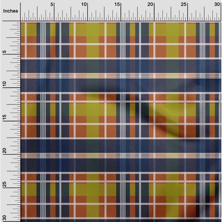Select the 10 mark on horizontal ruler
Image resolution: width=222 pixels, height=222 pixels.
pyautogui.click(x=84, y=5)
